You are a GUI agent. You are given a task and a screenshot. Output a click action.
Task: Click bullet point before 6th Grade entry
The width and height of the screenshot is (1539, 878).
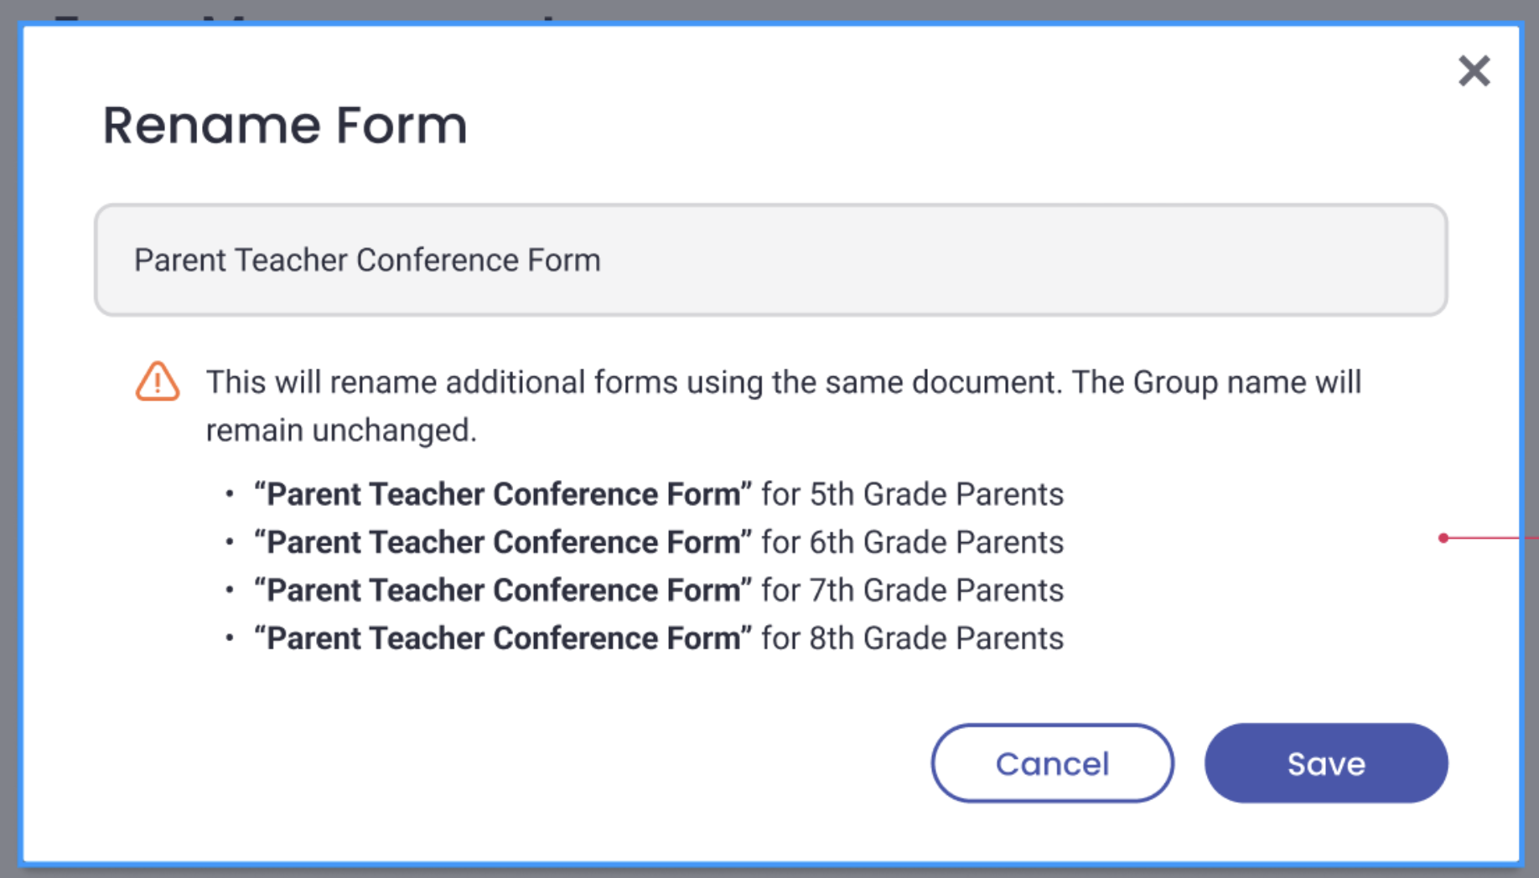pyautogui.click(x=230, y=542)
